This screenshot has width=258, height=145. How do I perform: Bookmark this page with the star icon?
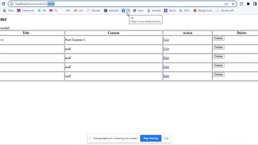[233, 4]
